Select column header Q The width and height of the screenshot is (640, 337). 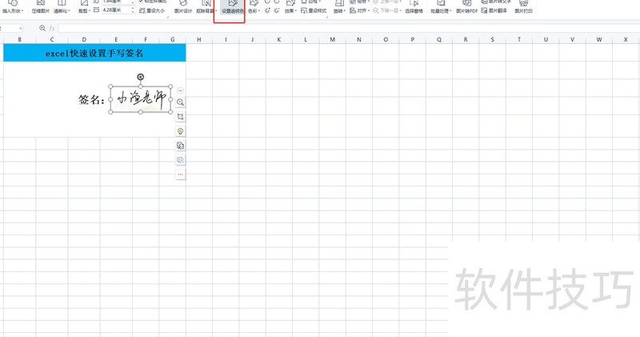pyautogui.click(x=439, y=39)
